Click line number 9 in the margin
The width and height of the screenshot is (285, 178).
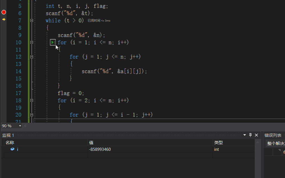[20, 35]
